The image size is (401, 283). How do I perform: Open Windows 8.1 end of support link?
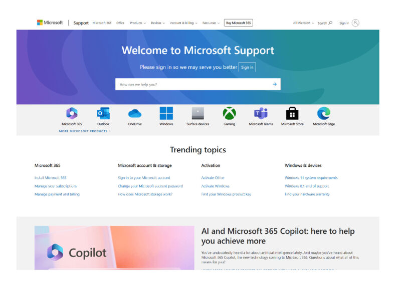307,186
